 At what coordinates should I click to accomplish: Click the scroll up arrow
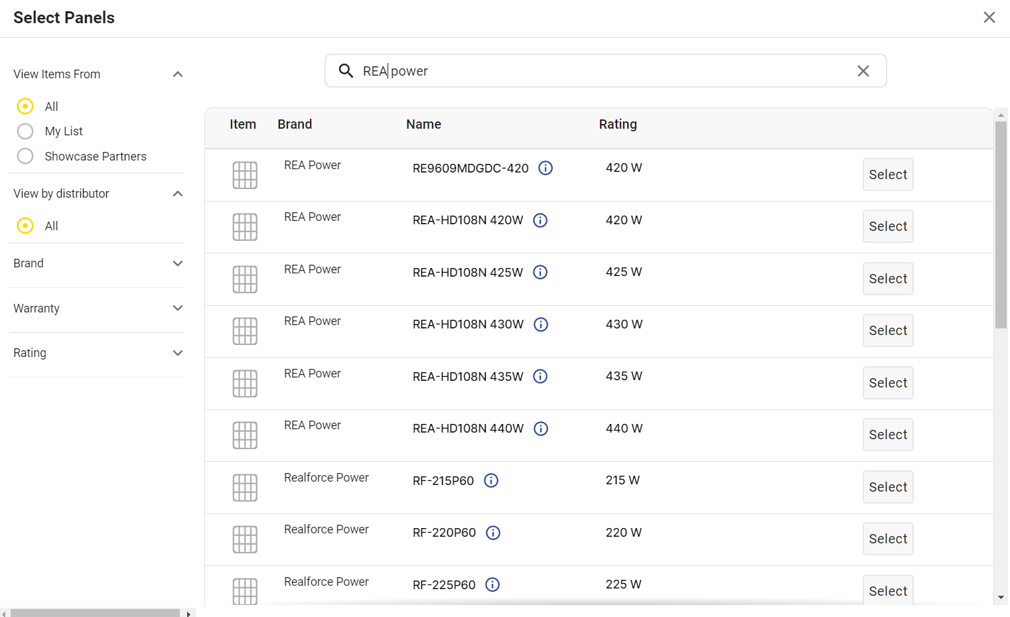[x=1001, y=115]
